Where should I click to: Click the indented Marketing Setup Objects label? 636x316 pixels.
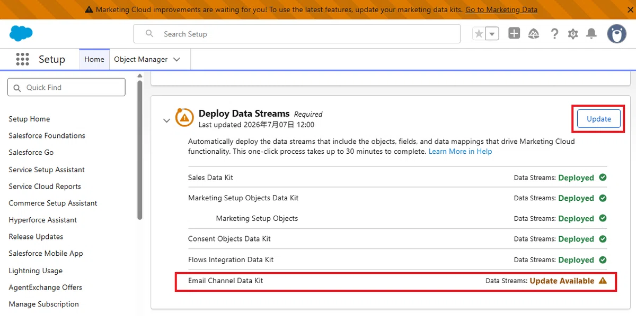pyautogui.click(x=257, y=218)
